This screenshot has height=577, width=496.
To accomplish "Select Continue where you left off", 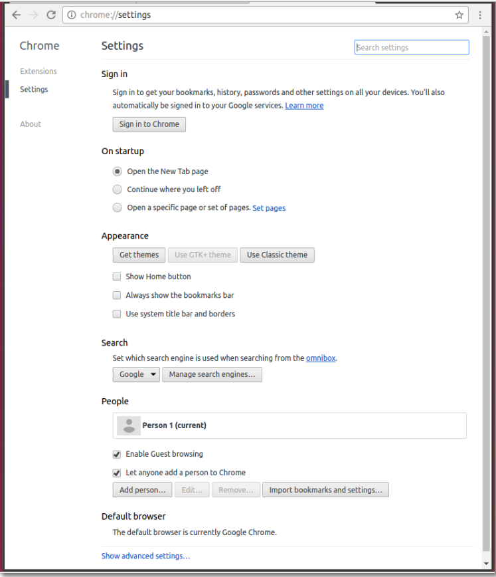I will click(x=118, y=189).
